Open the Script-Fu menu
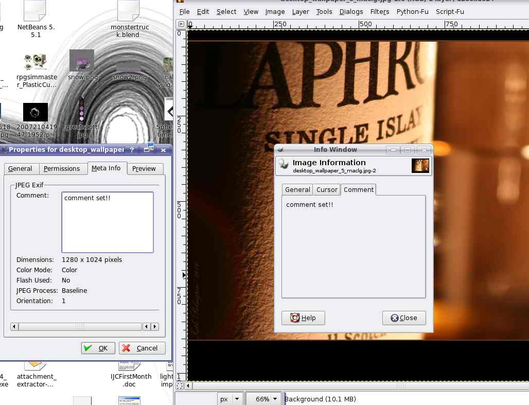The width and height of the screenshot is (529, 405). (x=450, y=12)
